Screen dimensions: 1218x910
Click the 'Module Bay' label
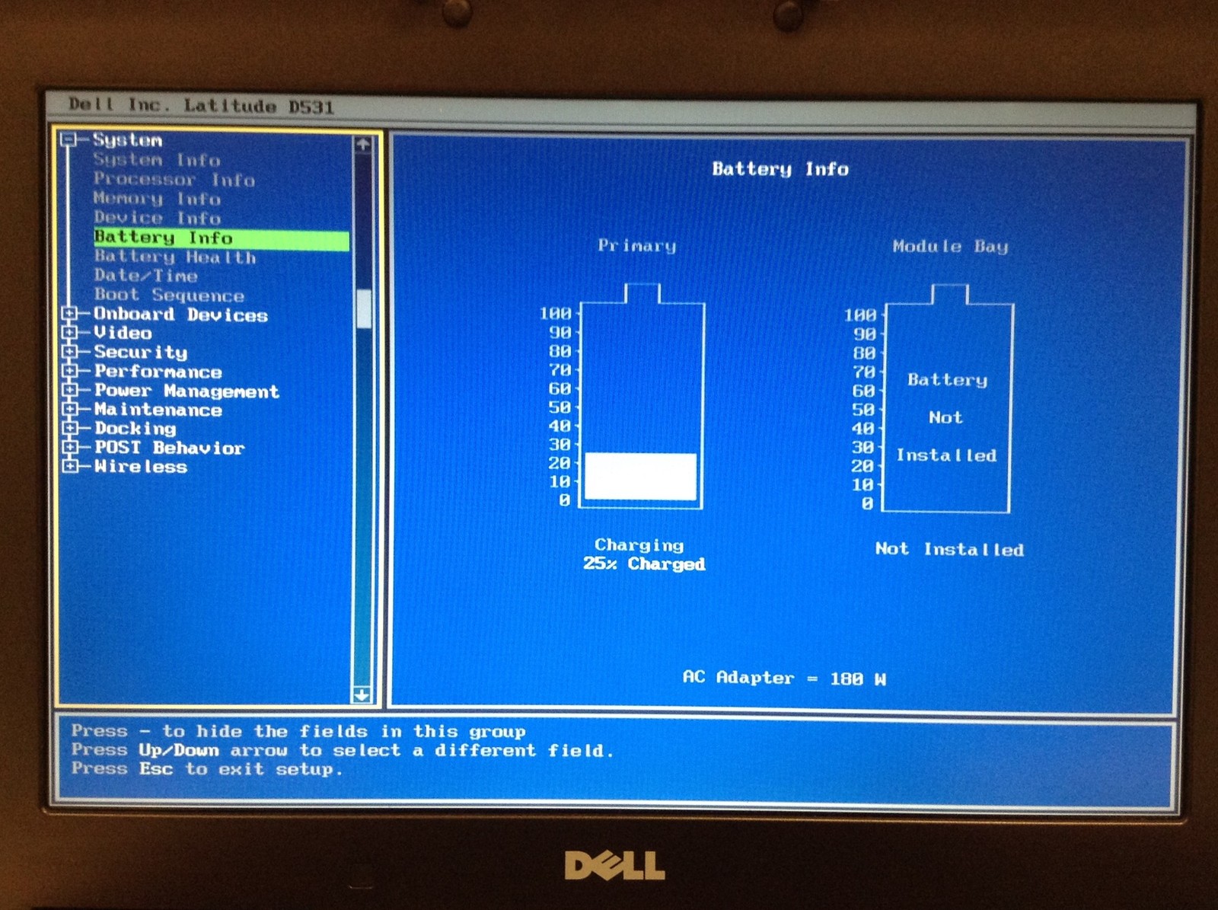click(950, 247)
